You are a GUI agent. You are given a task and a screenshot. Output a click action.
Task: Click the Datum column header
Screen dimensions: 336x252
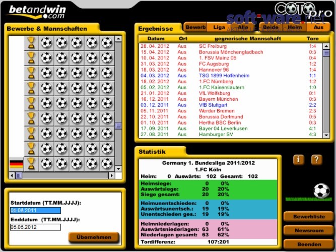point(156,39)
